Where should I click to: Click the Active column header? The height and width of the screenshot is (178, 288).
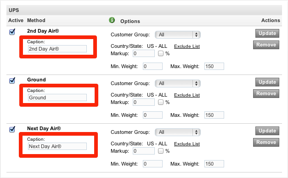pyautogui.click(x=16, y=20)
